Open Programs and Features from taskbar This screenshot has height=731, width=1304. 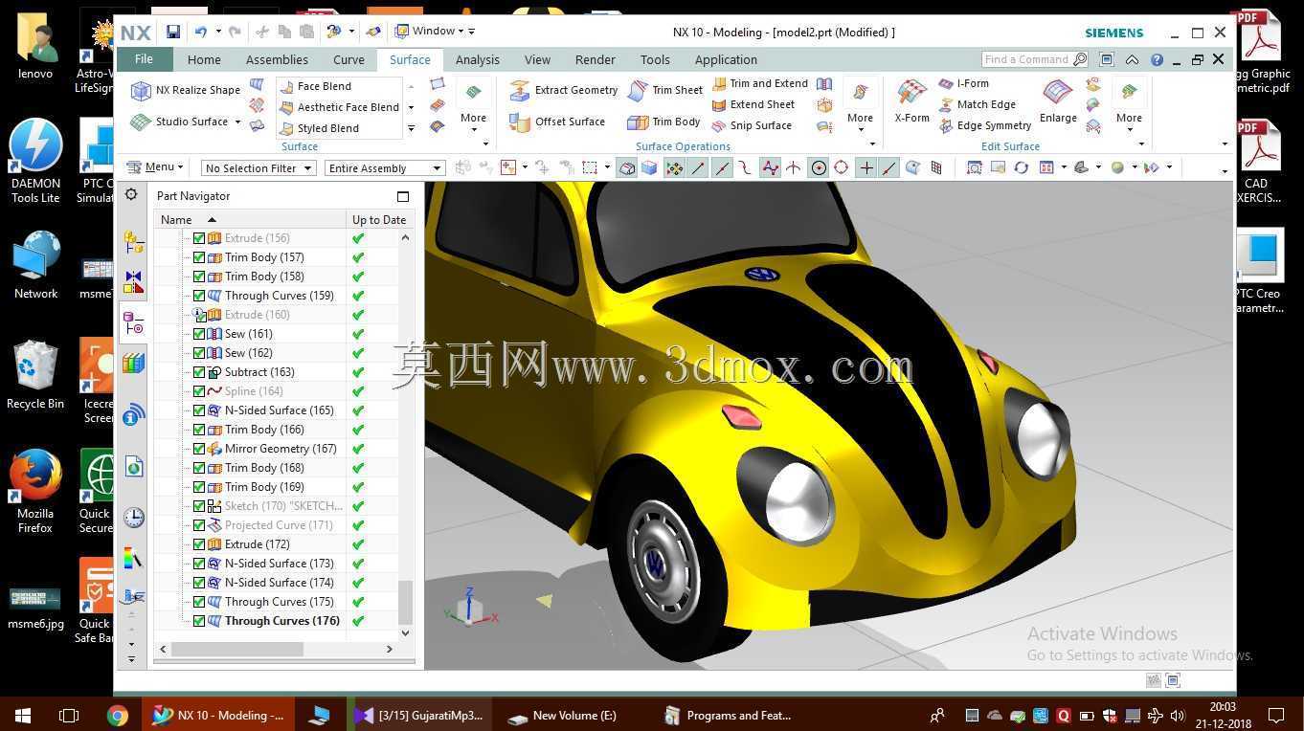[x=730, y=716]
